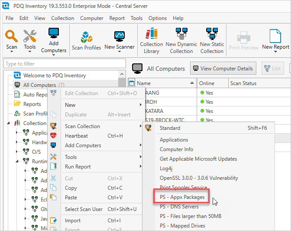The width and height of the screenshot is (291, 231).
Task: Click the Welcome to PDQ Inventory icon
Action: pos(17,75)
